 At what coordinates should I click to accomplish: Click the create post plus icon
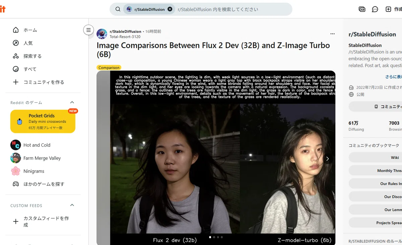[x=388, y=9]
